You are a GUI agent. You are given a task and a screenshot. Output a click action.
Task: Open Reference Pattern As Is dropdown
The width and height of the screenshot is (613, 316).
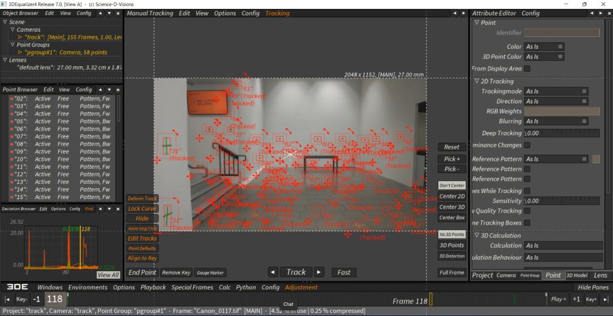click(x=556, y=159)
